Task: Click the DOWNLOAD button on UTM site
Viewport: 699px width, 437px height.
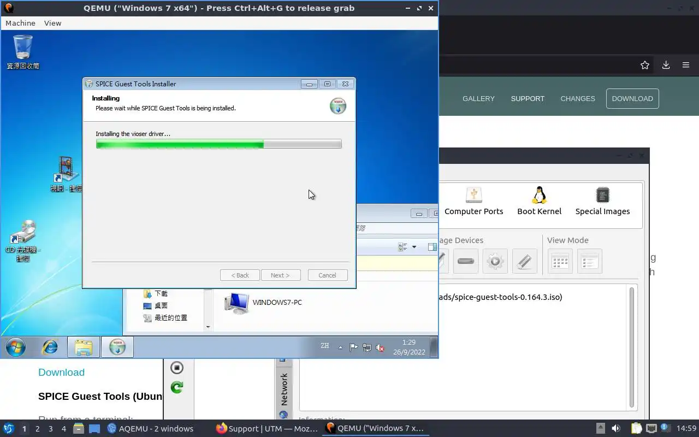Action: pyautogui.click(x=632, y=98)
